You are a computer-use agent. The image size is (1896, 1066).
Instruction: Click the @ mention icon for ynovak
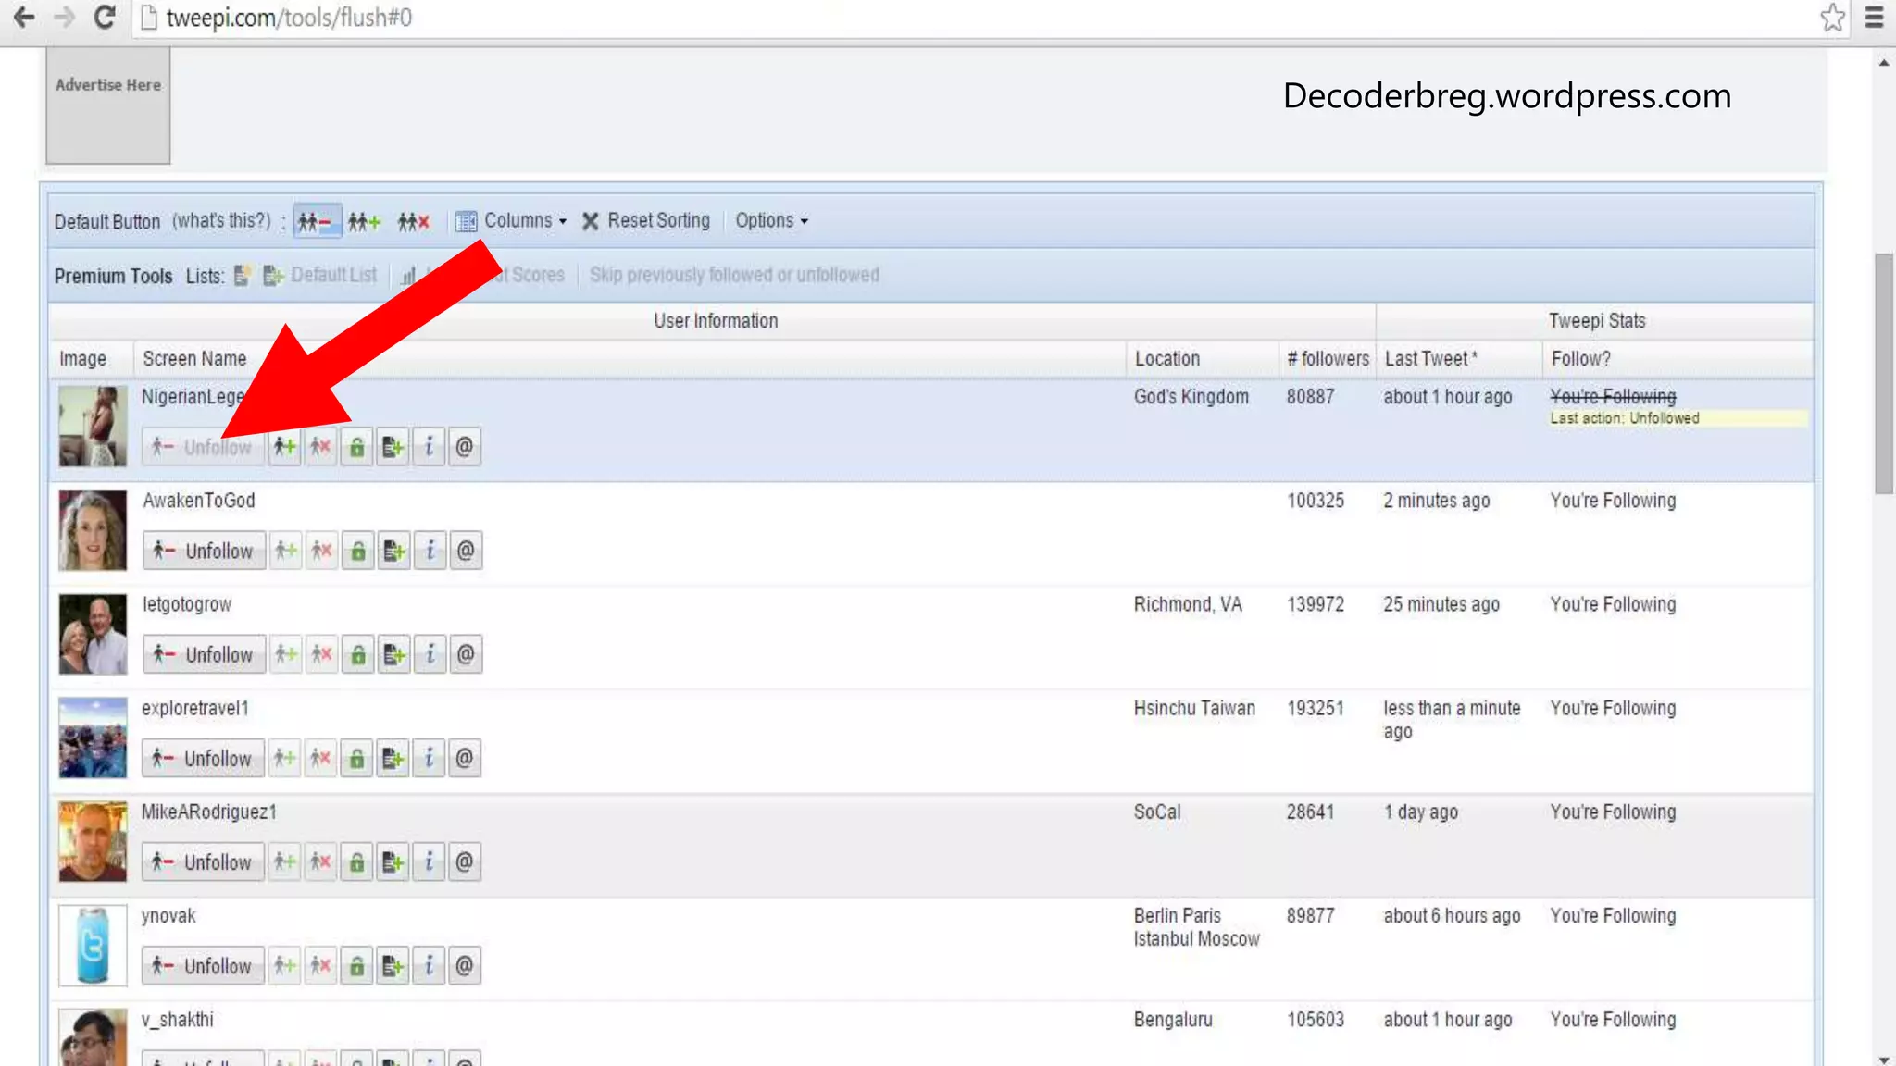[x=464, y=966]
